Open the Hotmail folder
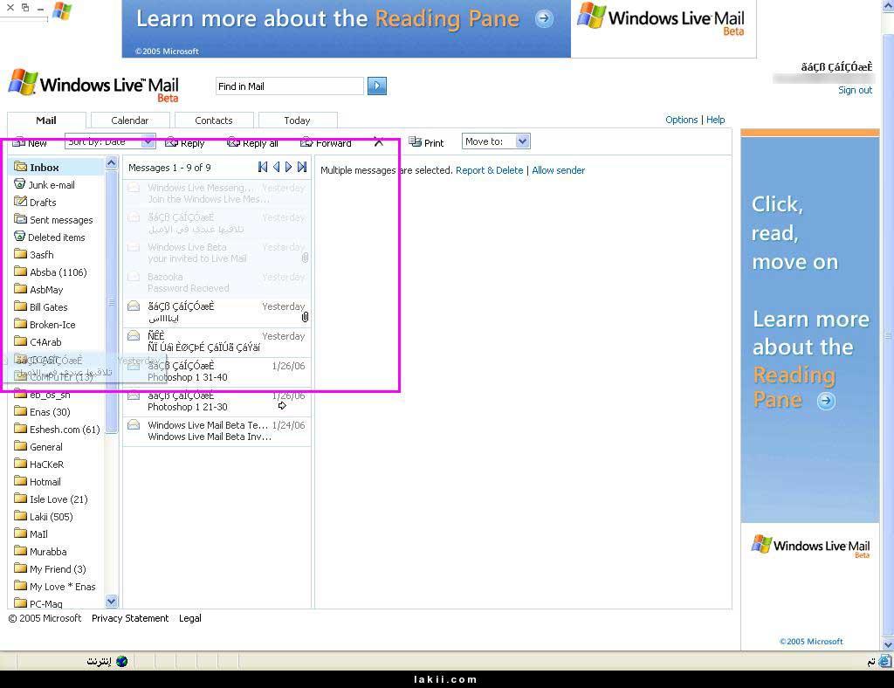 (38, 482)
